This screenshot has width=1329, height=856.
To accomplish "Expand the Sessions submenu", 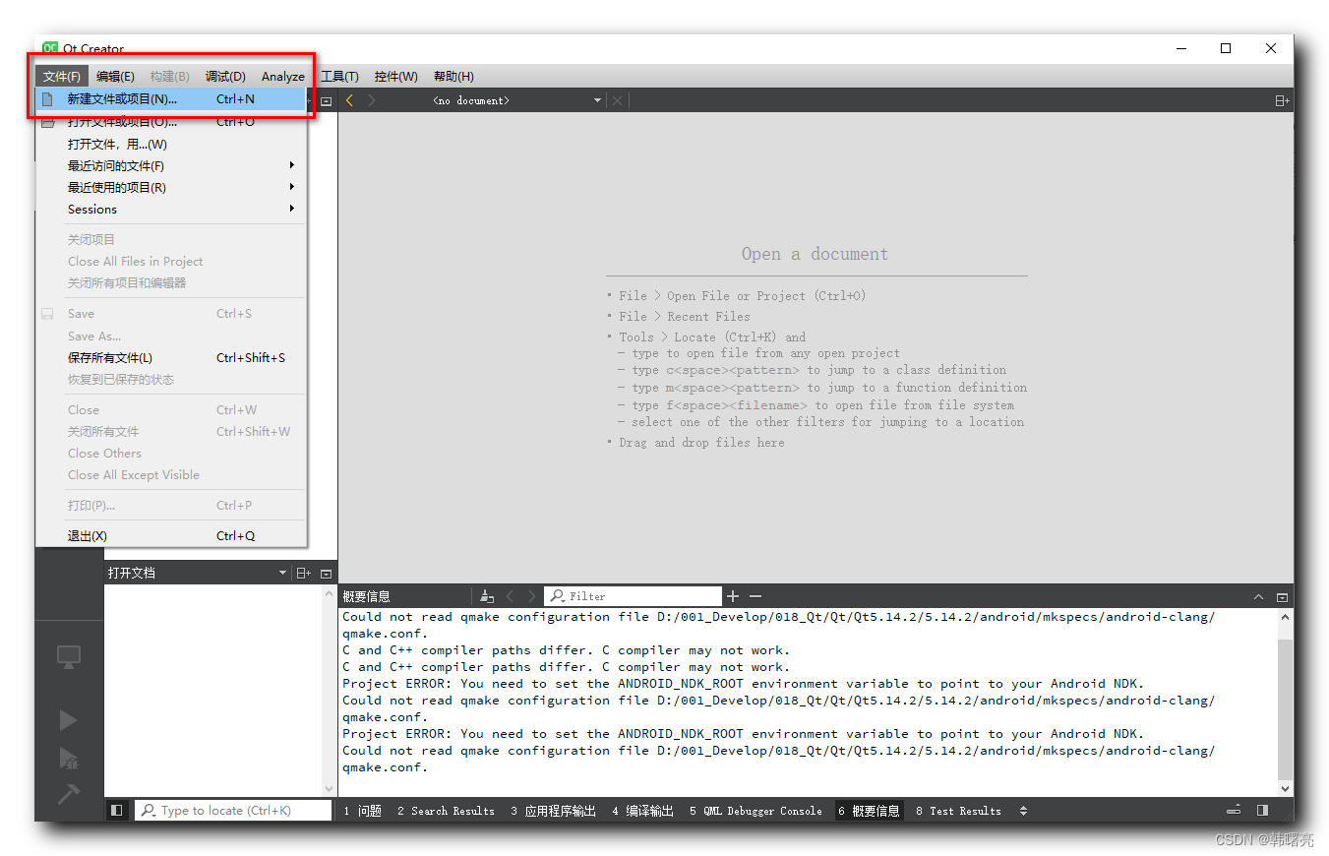I will pos(91,209).
